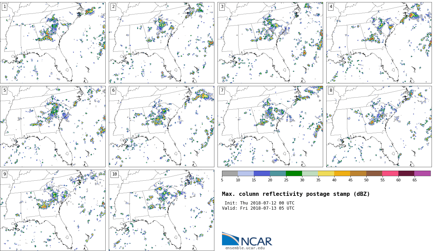Click the NCAR logo
This screenshot has width=435, height=251.
(247, 239)
